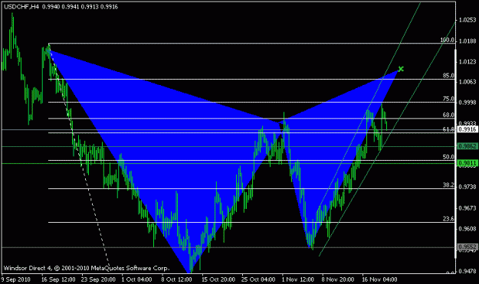The width and height of the screenshot is (479, 284).
Task: Click the 100.0 Fibonacci level label
Action: pos(448,40)
